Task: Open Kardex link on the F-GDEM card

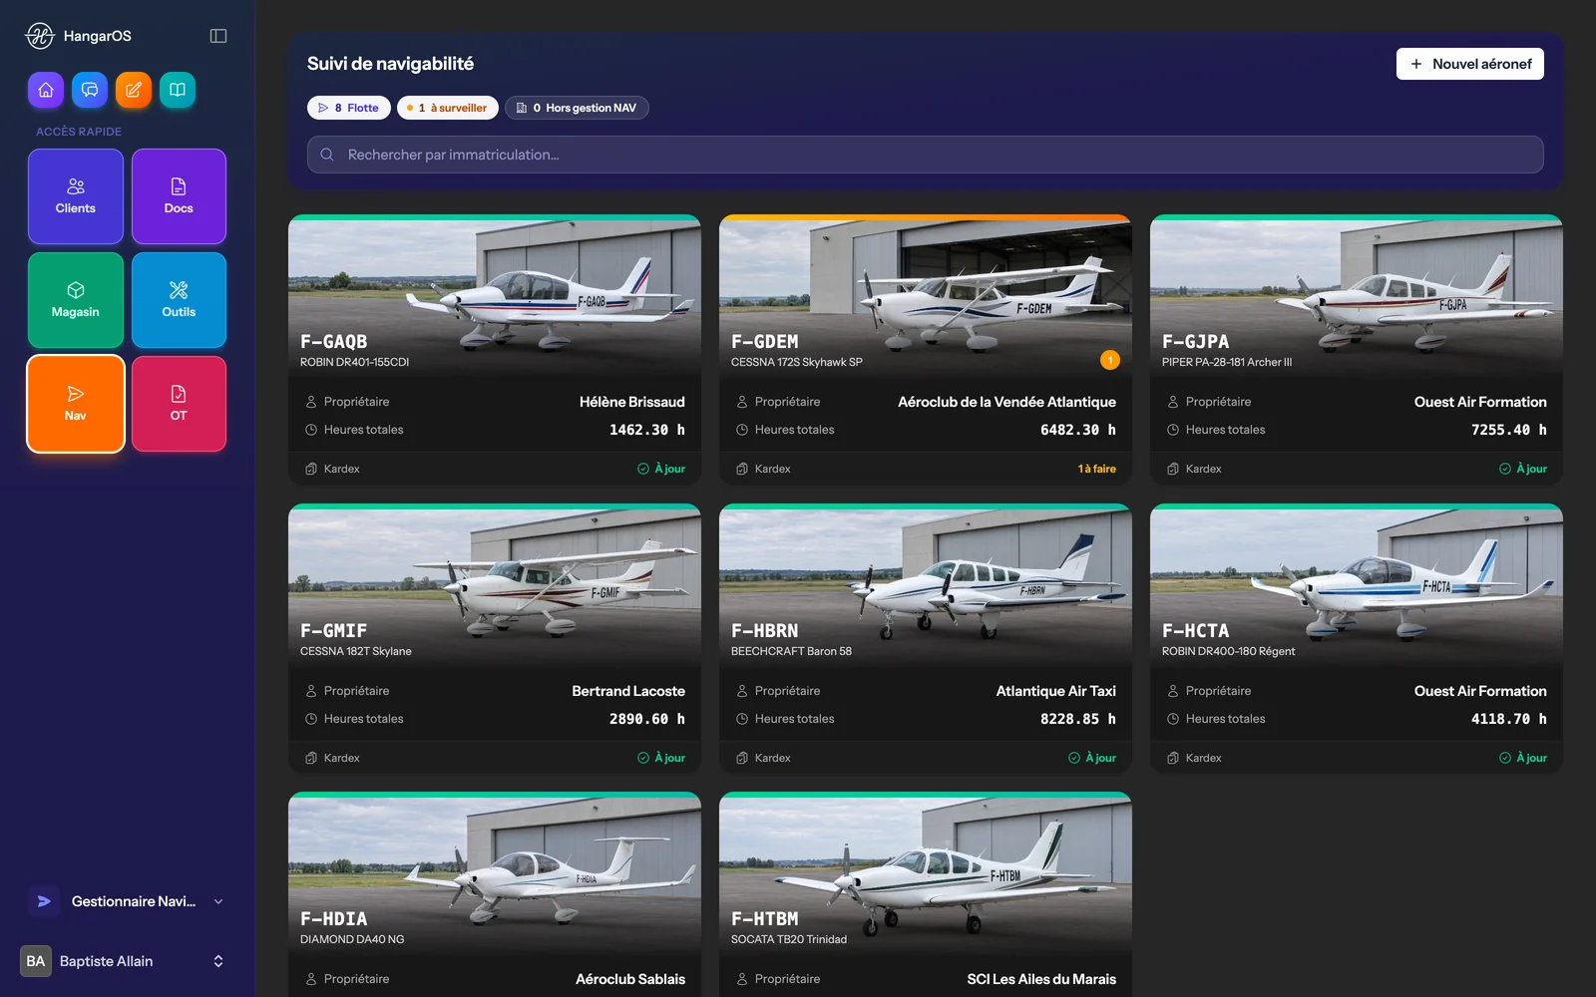Action: 763,469
